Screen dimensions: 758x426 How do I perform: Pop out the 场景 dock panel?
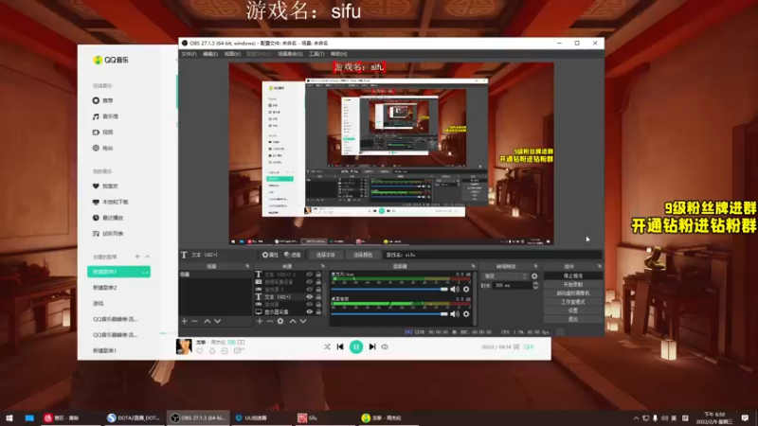pos(247,266)
